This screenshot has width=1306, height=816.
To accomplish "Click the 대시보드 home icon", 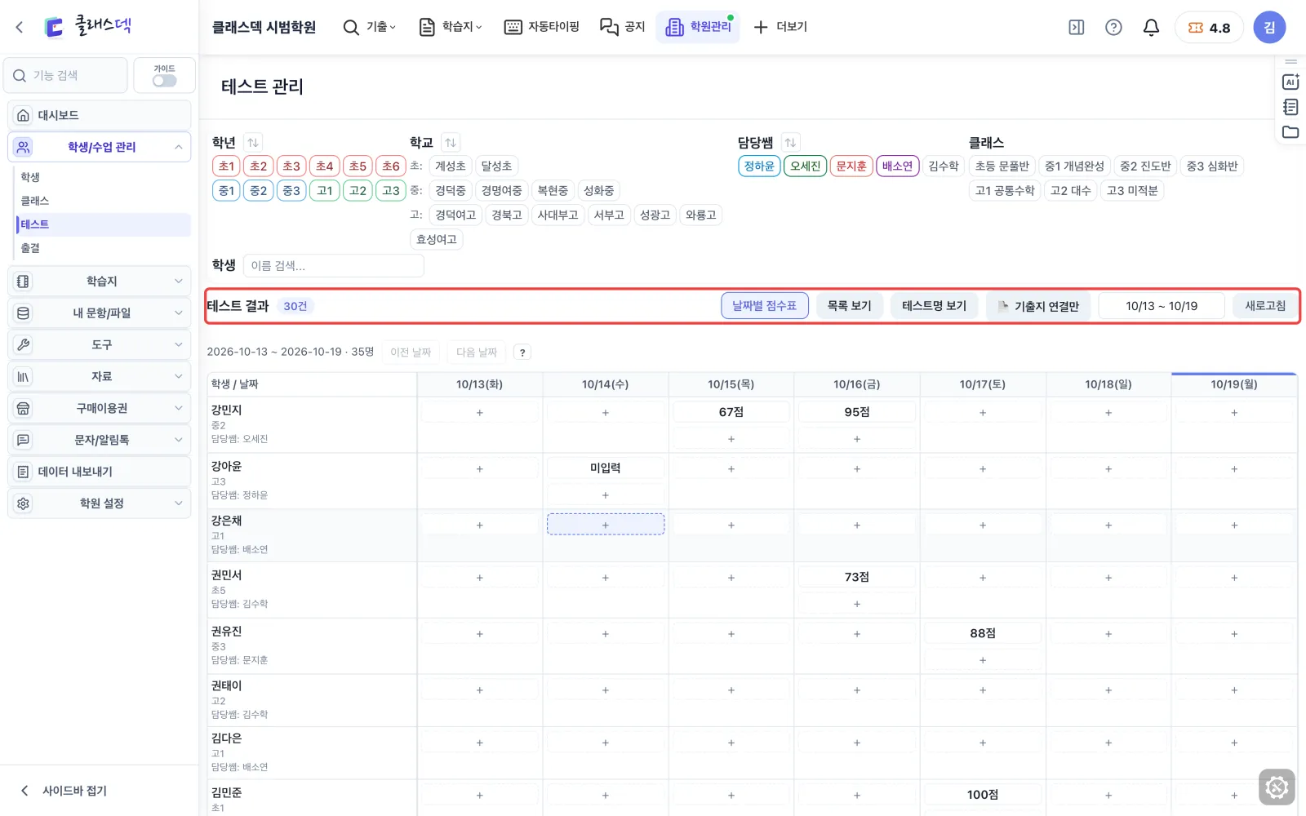I will [x=24, y=115].
